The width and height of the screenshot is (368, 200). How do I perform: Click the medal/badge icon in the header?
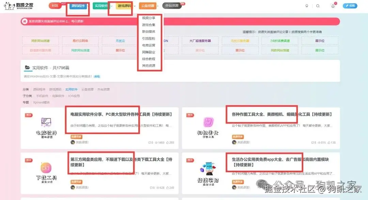[x=307, y=6]
